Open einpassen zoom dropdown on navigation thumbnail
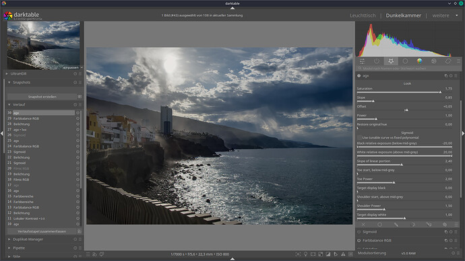This screenshot has width=465, height=261. click(x=82, y=67)
